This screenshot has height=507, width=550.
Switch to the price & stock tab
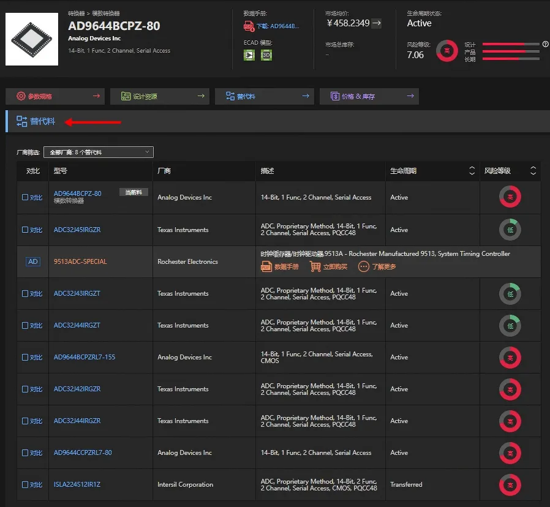[369, 96]
